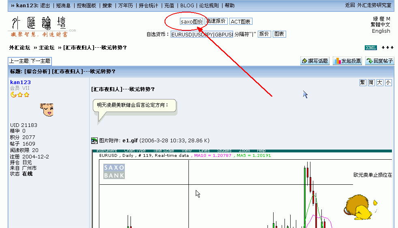The width and height of the screenshot is (398, 228).
Task: Click the 自选货币 currency input field
Action: [202, 34]
